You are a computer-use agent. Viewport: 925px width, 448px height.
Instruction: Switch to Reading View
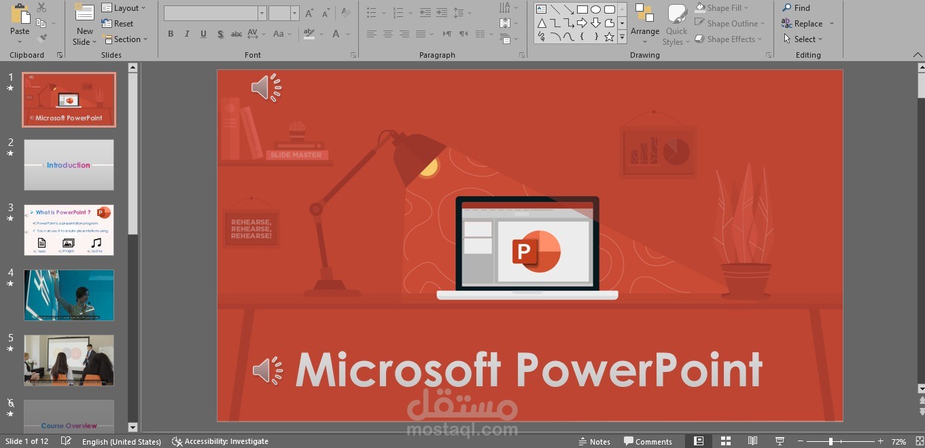(752, 441)
